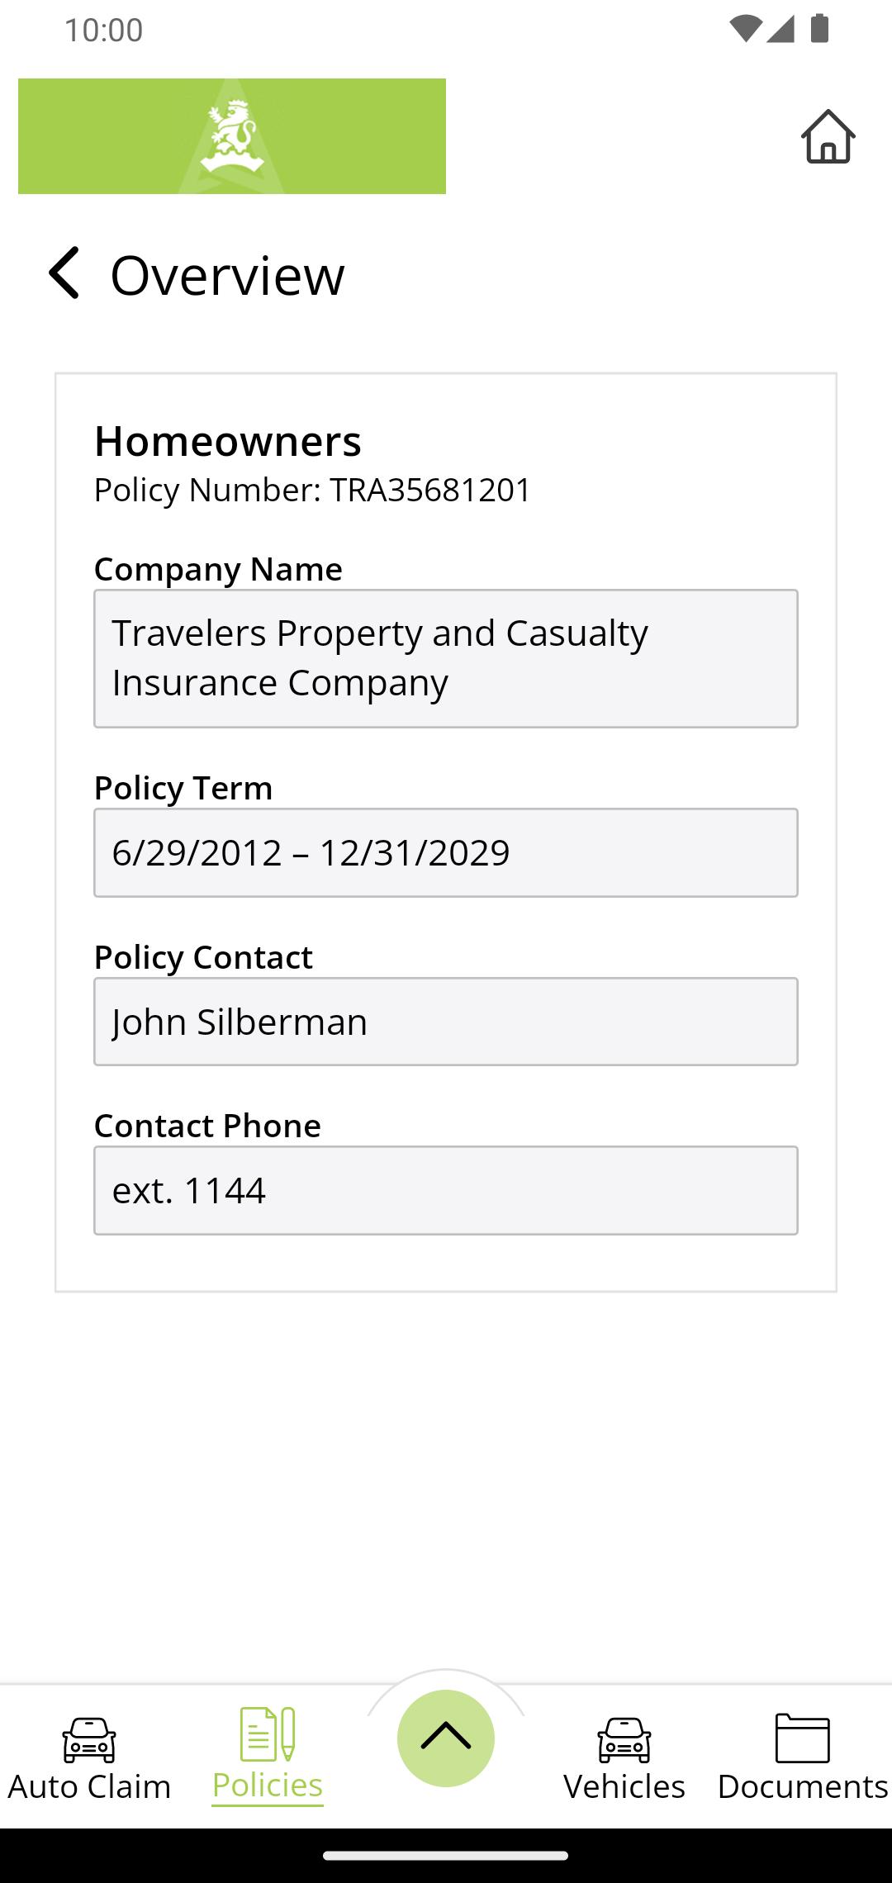Tap the Homeowners policy title

[228, 441]
